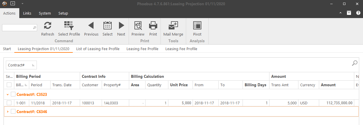Check the row 1-001 selection box
Screen dimensions: 363x125
pos(9,103)
